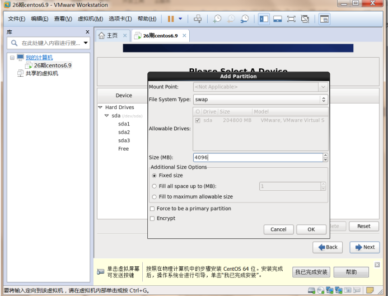The width and height of the screenshot is (388, 296).
Task: Confirm Add Partition with OK
Action: click(x=311, y=229)
